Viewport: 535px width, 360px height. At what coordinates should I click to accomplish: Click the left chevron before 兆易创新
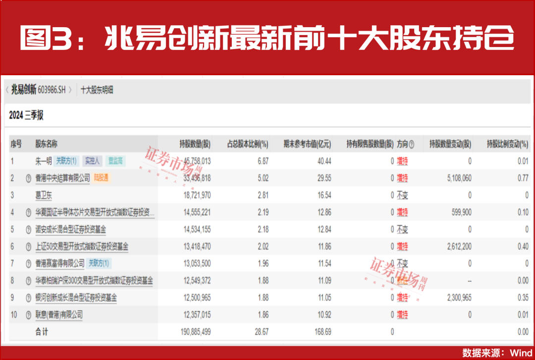tap(7, 90)
